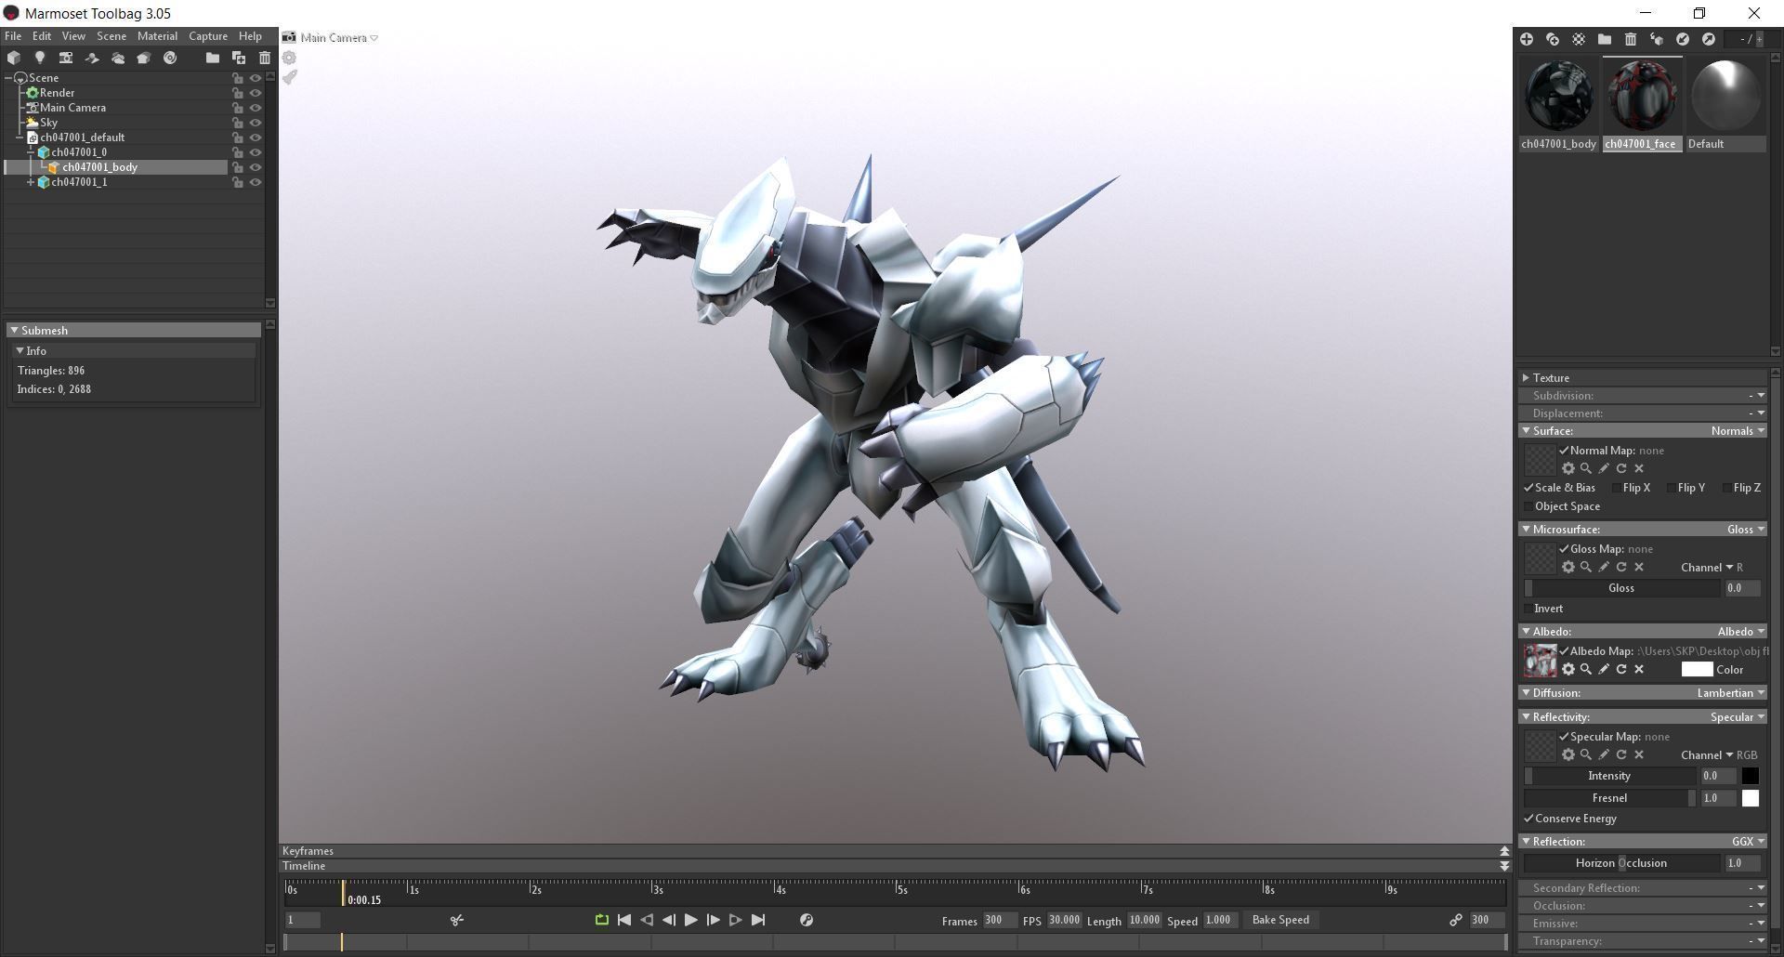This screenshot has width=1784, height=957.
Task: Open the File menu
Action: point(13,36)
